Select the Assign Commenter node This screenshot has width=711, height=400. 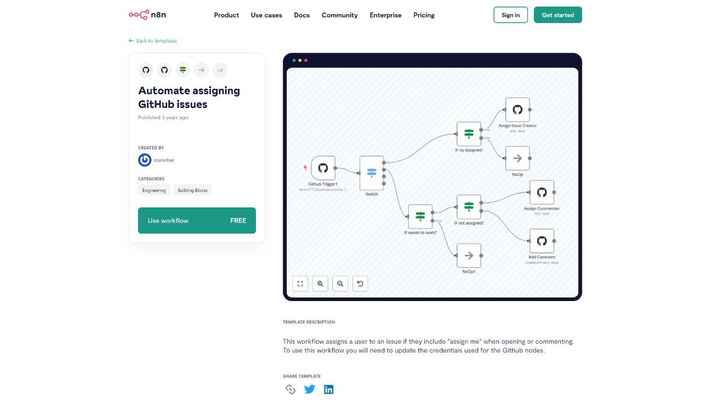(x=542, y=193)
